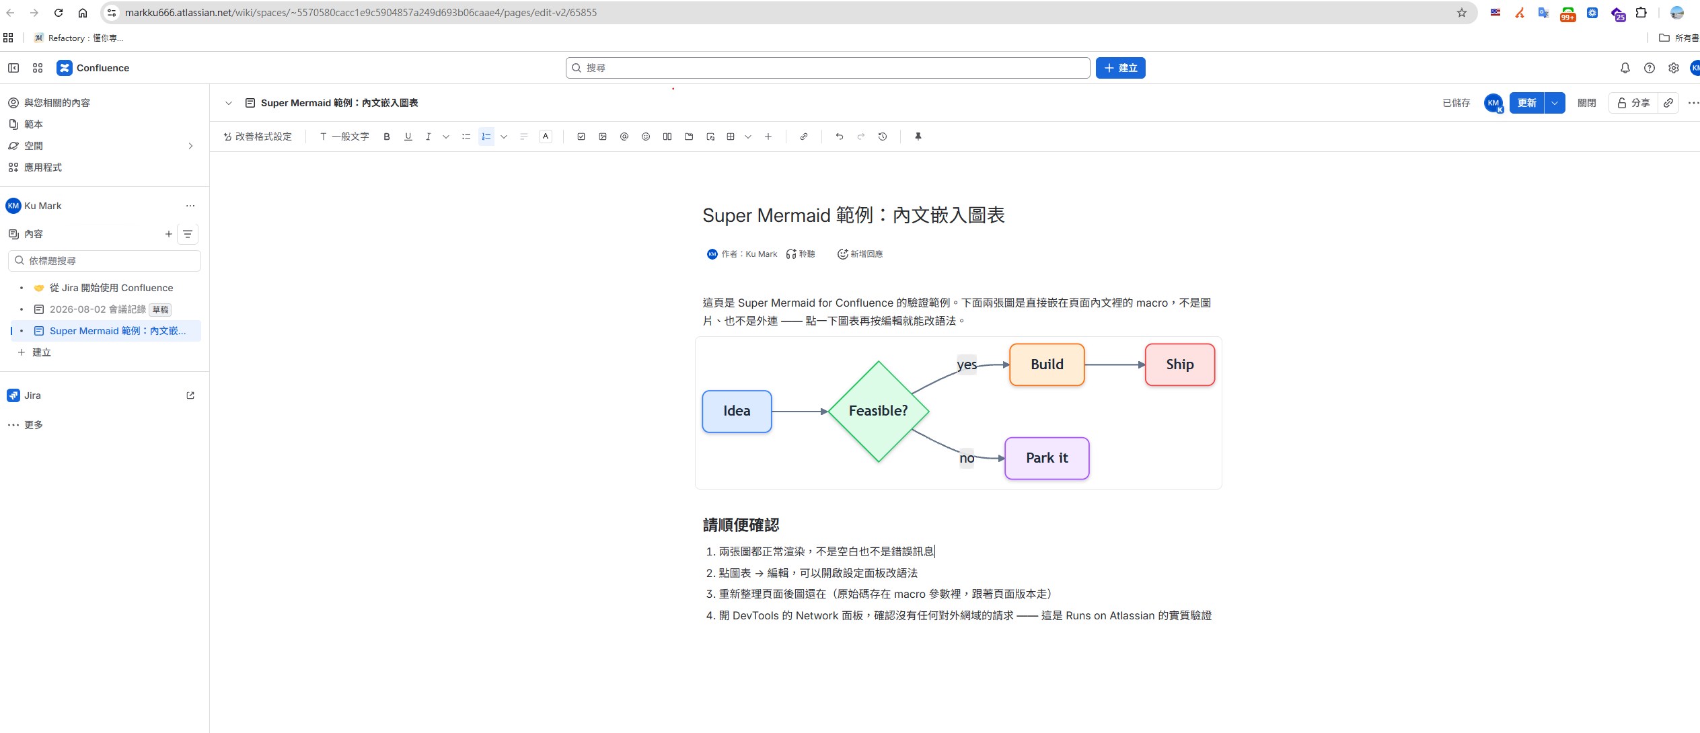The height and width of the screenshot is (733, 1700).
Task: Focus the 搜尋 search field at top
Action: [827, 68]
